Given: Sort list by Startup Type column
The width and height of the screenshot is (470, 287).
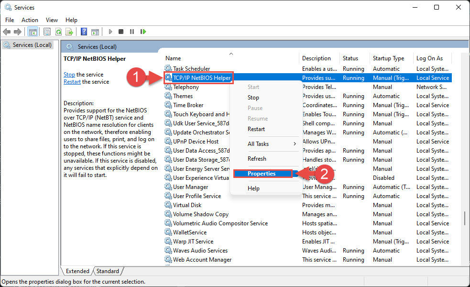Looking at the screenshot, I should pos(388,58).
